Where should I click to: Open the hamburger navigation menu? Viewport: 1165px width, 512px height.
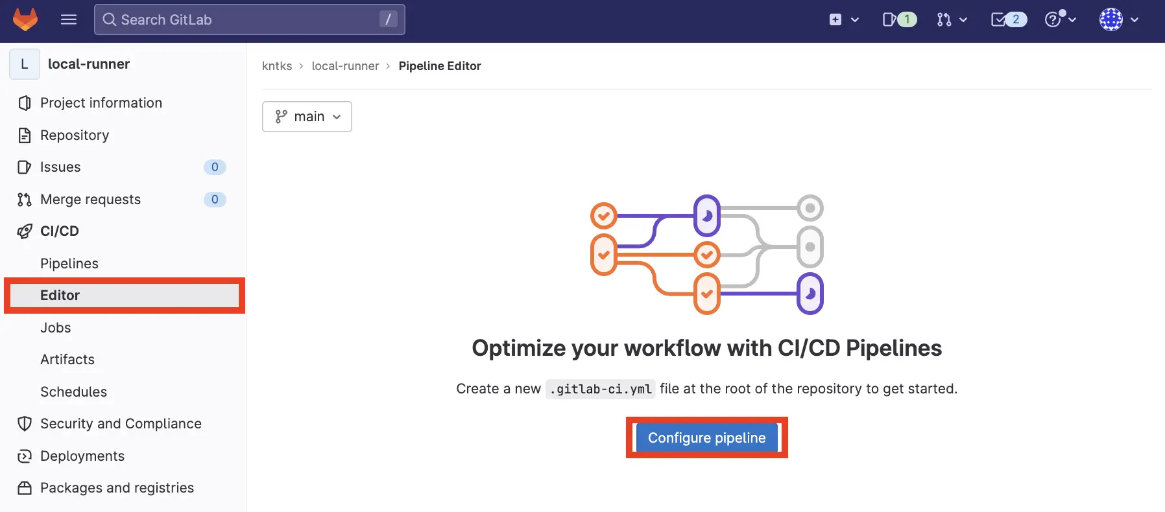point(69,19)
